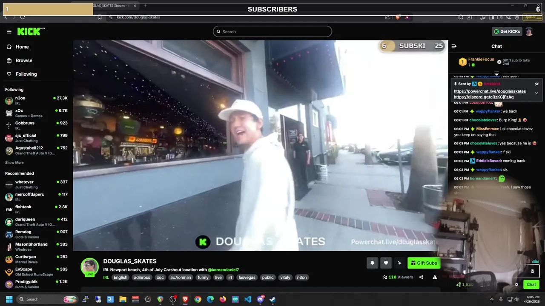This screenshot has width=545, height=306.
Task: Open recommended channel fishtank
Action: [x=36, y=209]
